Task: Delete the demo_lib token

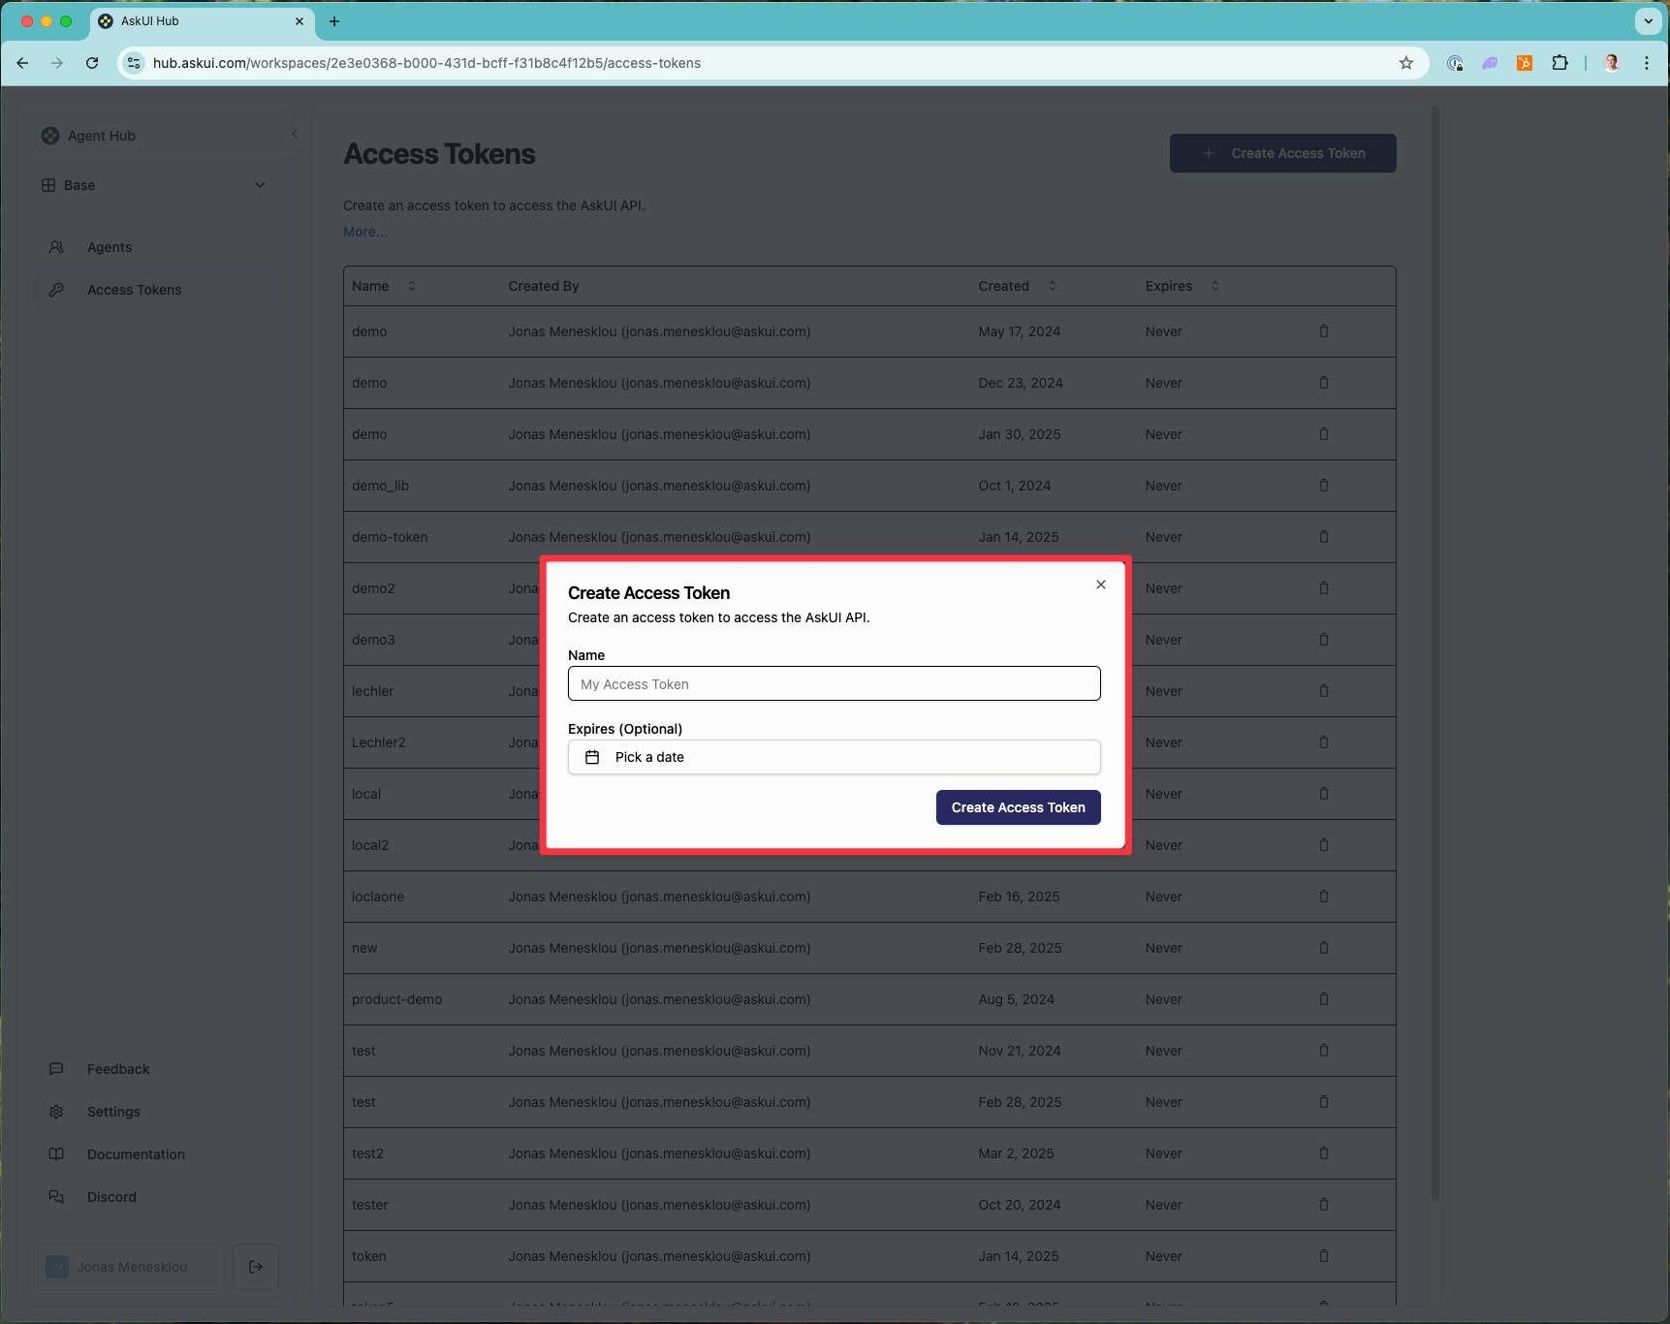Action: (x=1323, y=486)
